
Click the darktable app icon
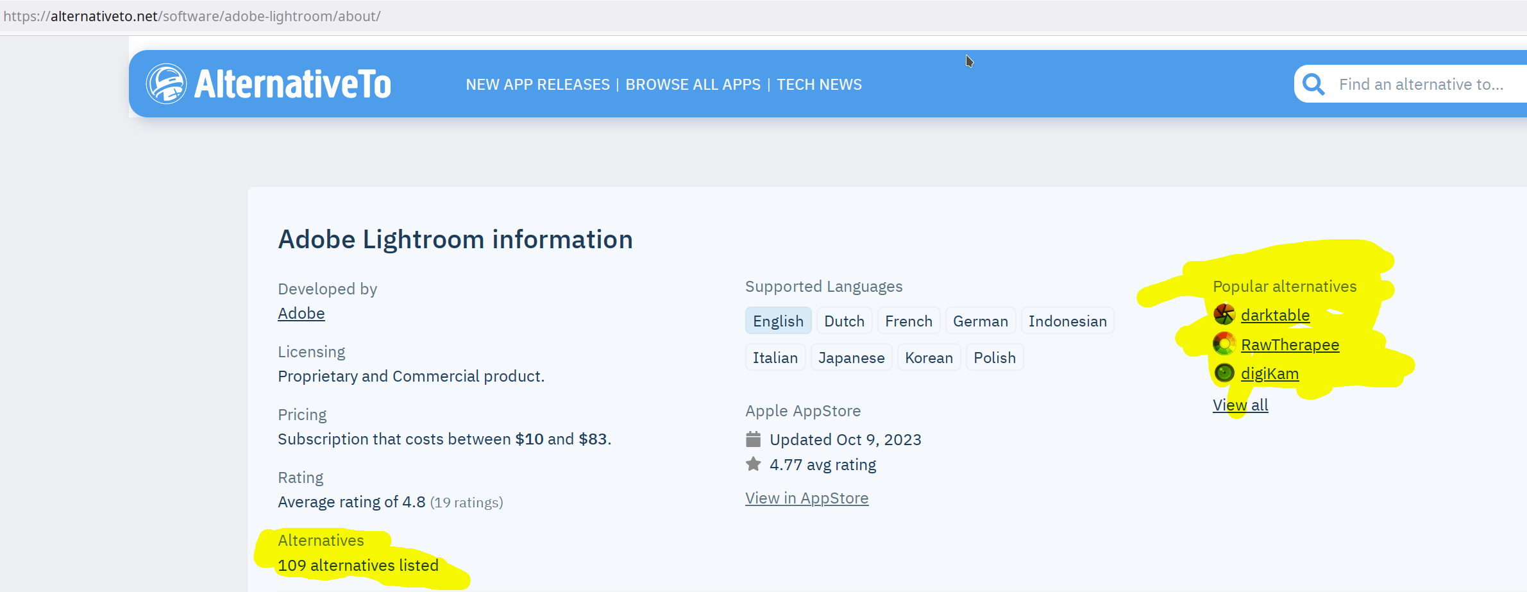pos(1224,314)
